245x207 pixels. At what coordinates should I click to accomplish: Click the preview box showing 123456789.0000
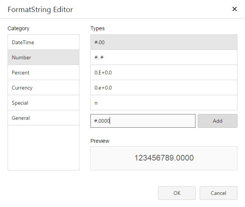(x=164, y=158)
